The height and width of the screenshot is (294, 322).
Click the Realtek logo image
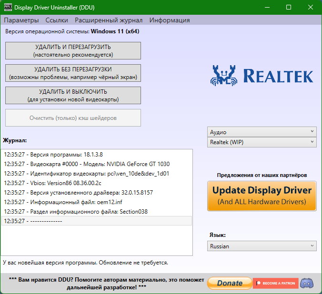tap(262, 76)
